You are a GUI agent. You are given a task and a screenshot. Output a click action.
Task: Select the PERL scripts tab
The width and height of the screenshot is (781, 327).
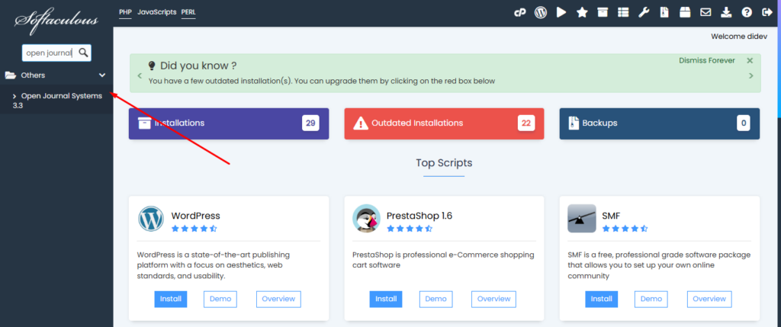tap(188, 12)
